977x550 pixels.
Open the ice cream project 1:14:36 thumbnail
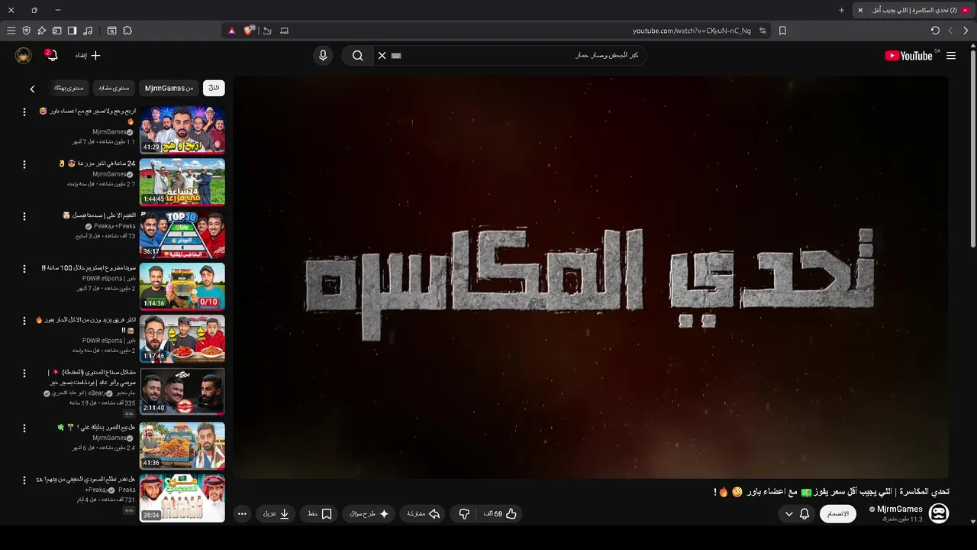182,286
